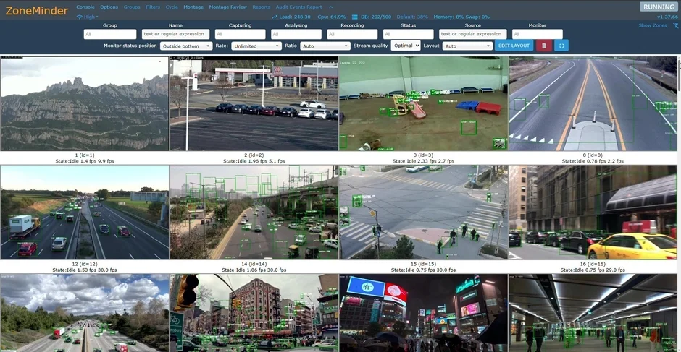Toggle Show Zones overlay
Image resolution: width=681 pixels, height=352 pixels.
pos(652,25)
